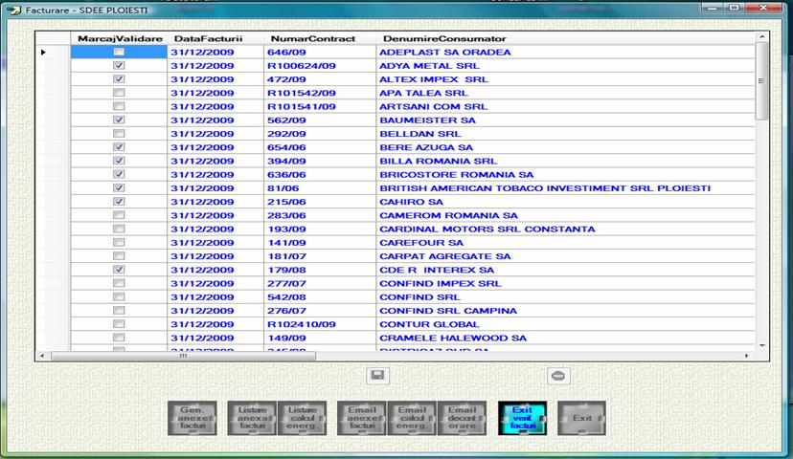The width and height of the screenshot is (793, 459).
Task: Click the CONFIND SRL CAMPINA name cell
Action: tap(565, 311)
